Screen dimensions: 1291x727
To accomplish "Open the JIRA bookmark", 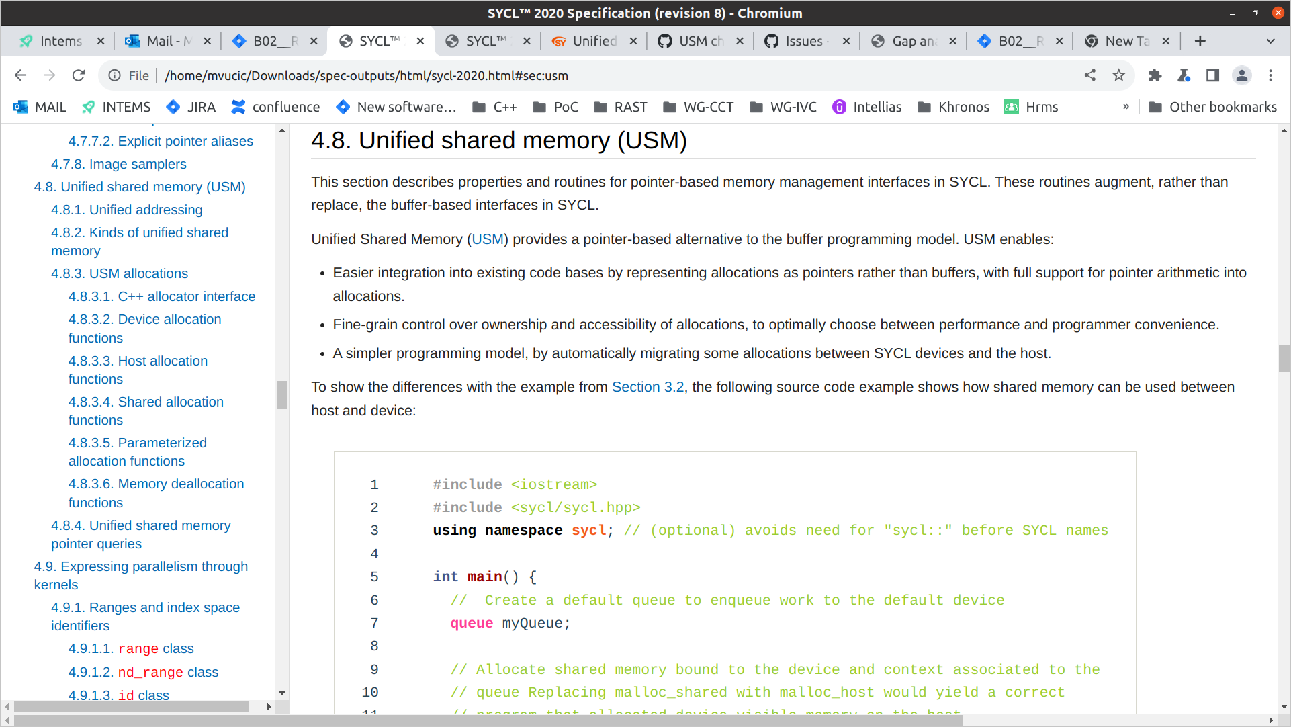I will click(x=190, y=106).
